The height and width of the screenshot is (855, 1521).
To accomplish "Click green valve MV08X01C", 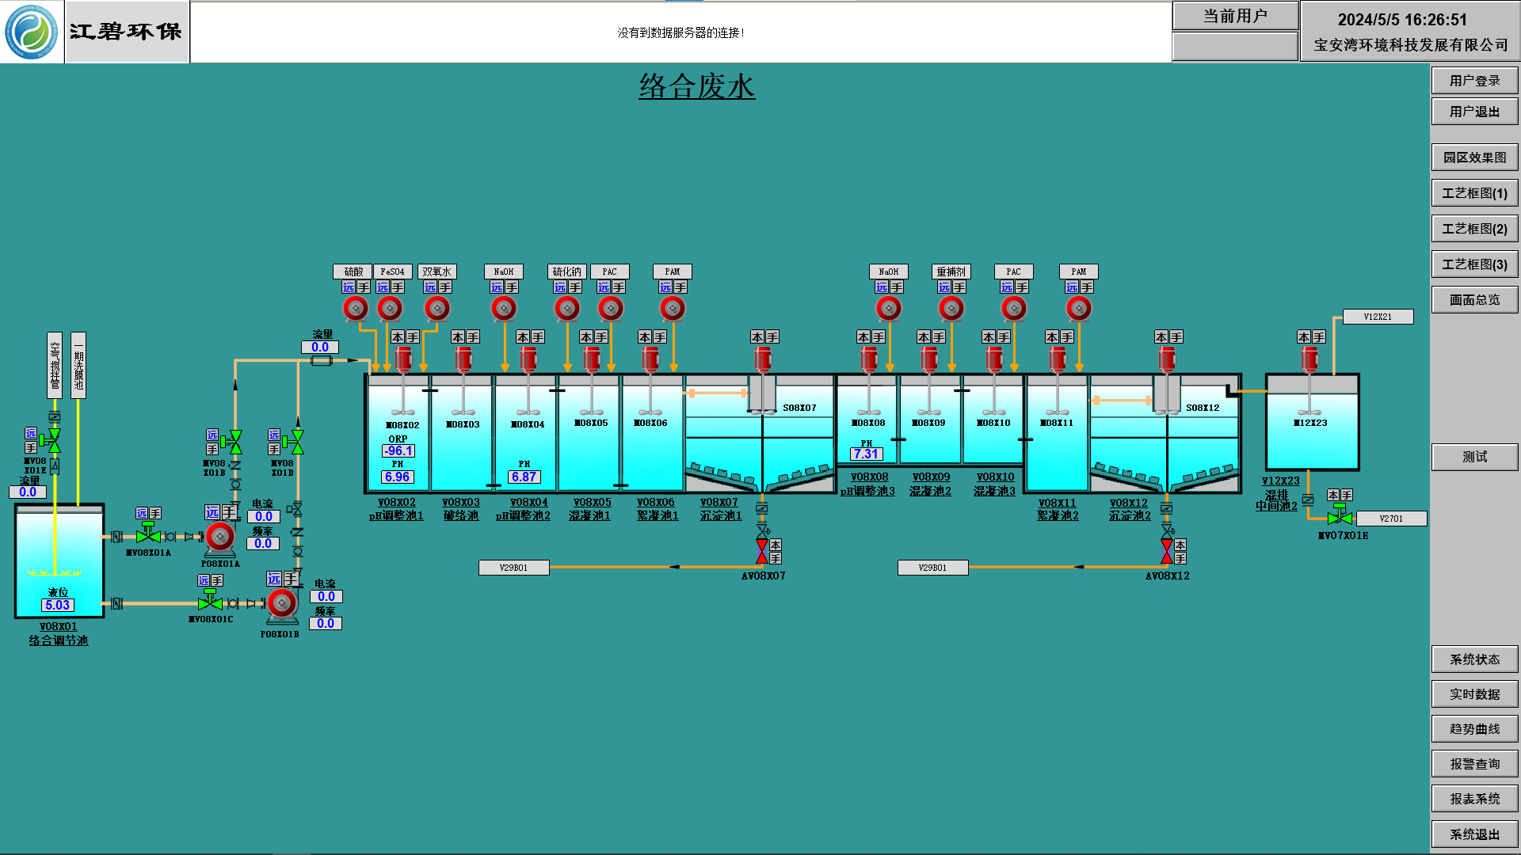I will pos(210,603).
